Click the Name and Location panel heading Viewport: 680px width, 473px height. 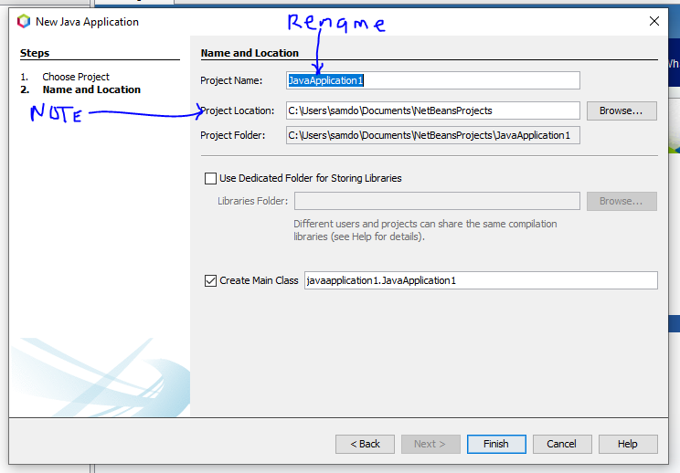click(x=250, y=53)
